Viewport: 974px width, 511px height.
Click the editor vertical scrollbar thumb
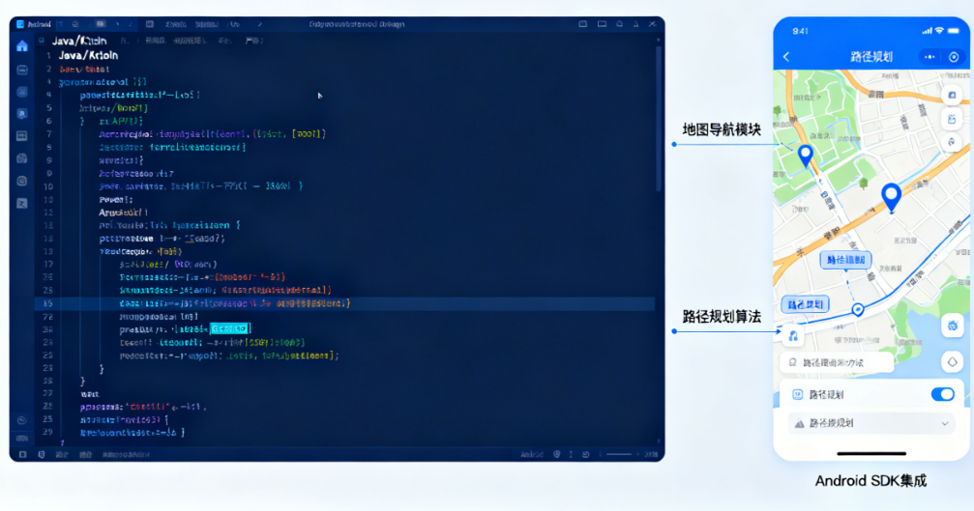659,118
